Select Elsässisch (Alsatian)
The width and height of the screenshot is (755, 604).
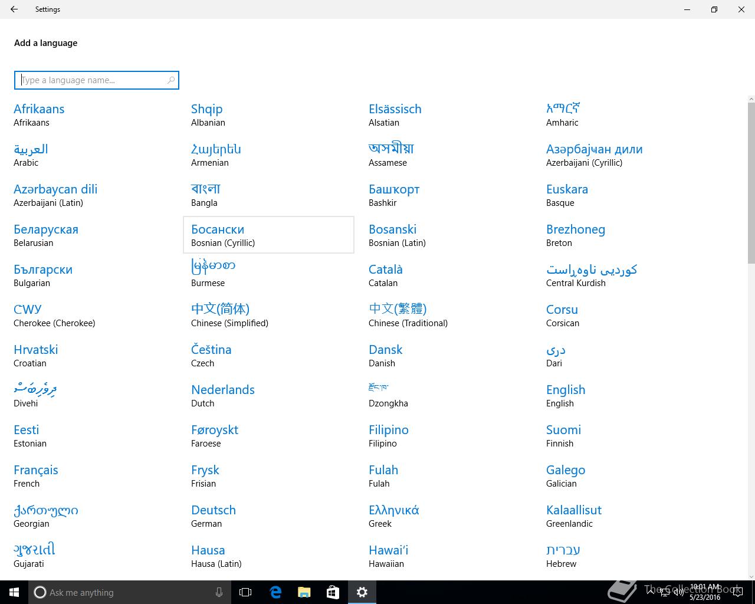(x=446, y=114)
